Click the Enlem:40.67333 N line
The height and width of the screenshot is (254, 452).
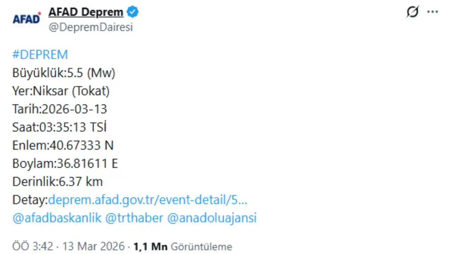coord(63,145)
